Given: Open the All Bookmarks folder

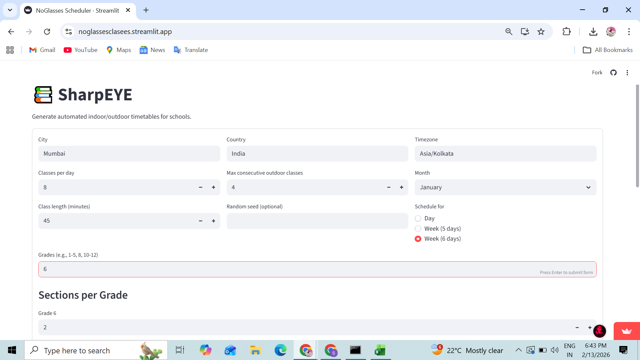Looking at the screenshot, I should 607,50.
